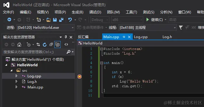Select the Main.cpp file in tree

tap(35, 87)
